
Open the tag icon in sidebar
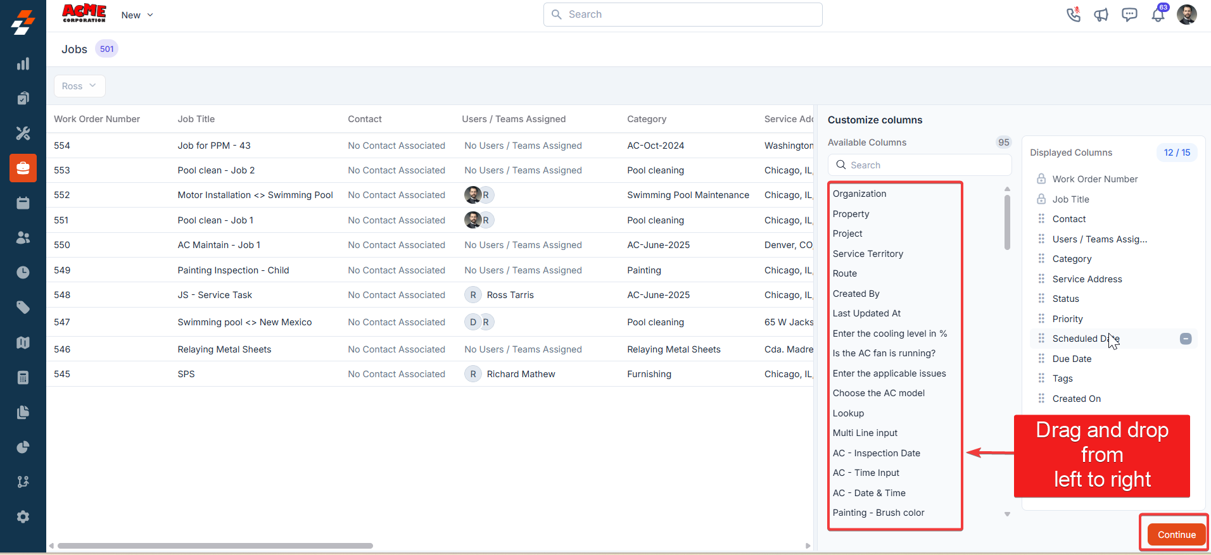pos(23,308)
